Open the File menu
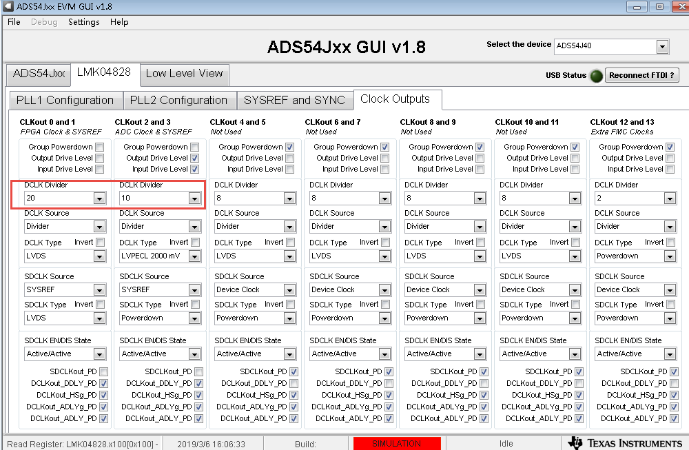Viewport: 689px width, 450px height. (x=14, y=22)
